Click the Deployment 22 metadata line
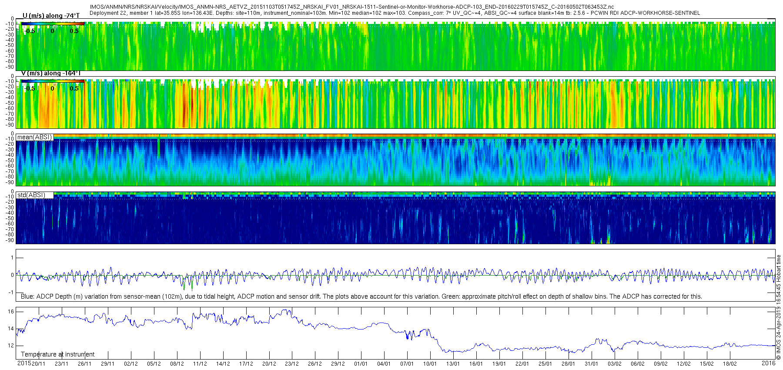This screenshot has width=783, height=370. 395,13
